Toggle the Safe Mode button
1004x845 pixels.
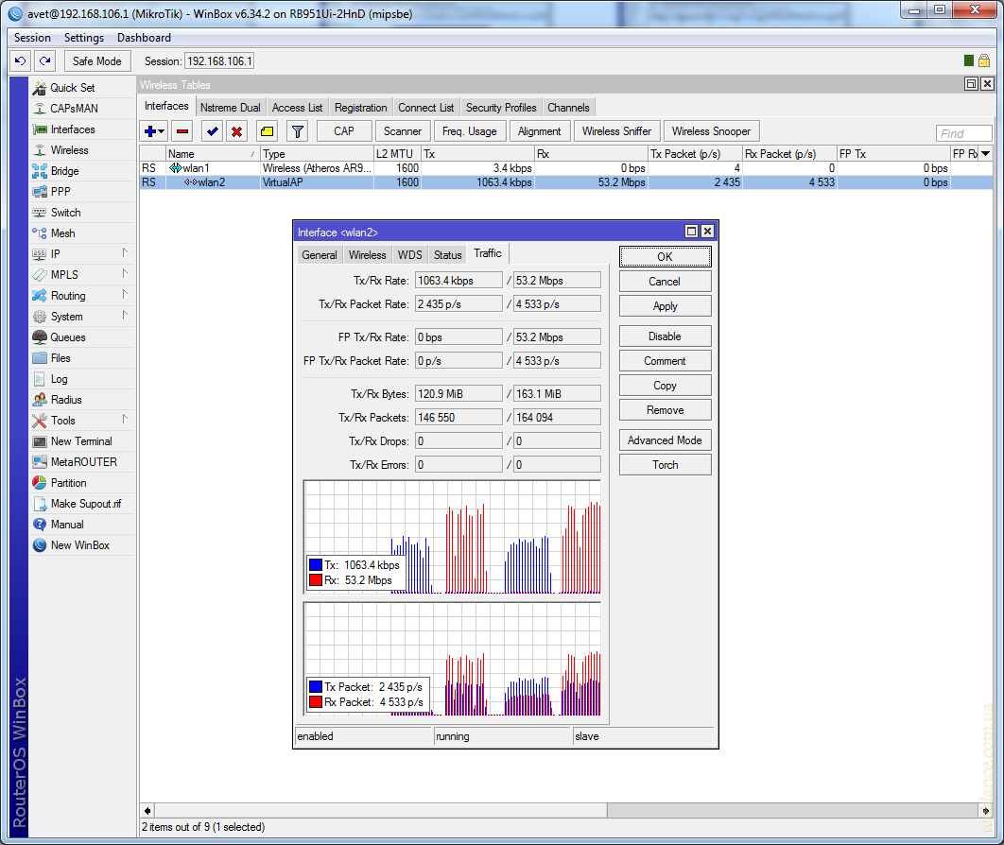pos(96,61)
